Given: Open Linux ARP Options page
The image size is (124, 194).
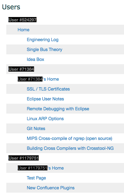Looking at the screenshot, I should (x=45, y=119).
